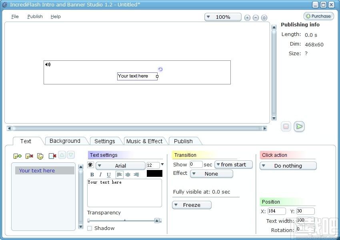Move text item up arrow
340x240 pixels.
pos(62,155)
